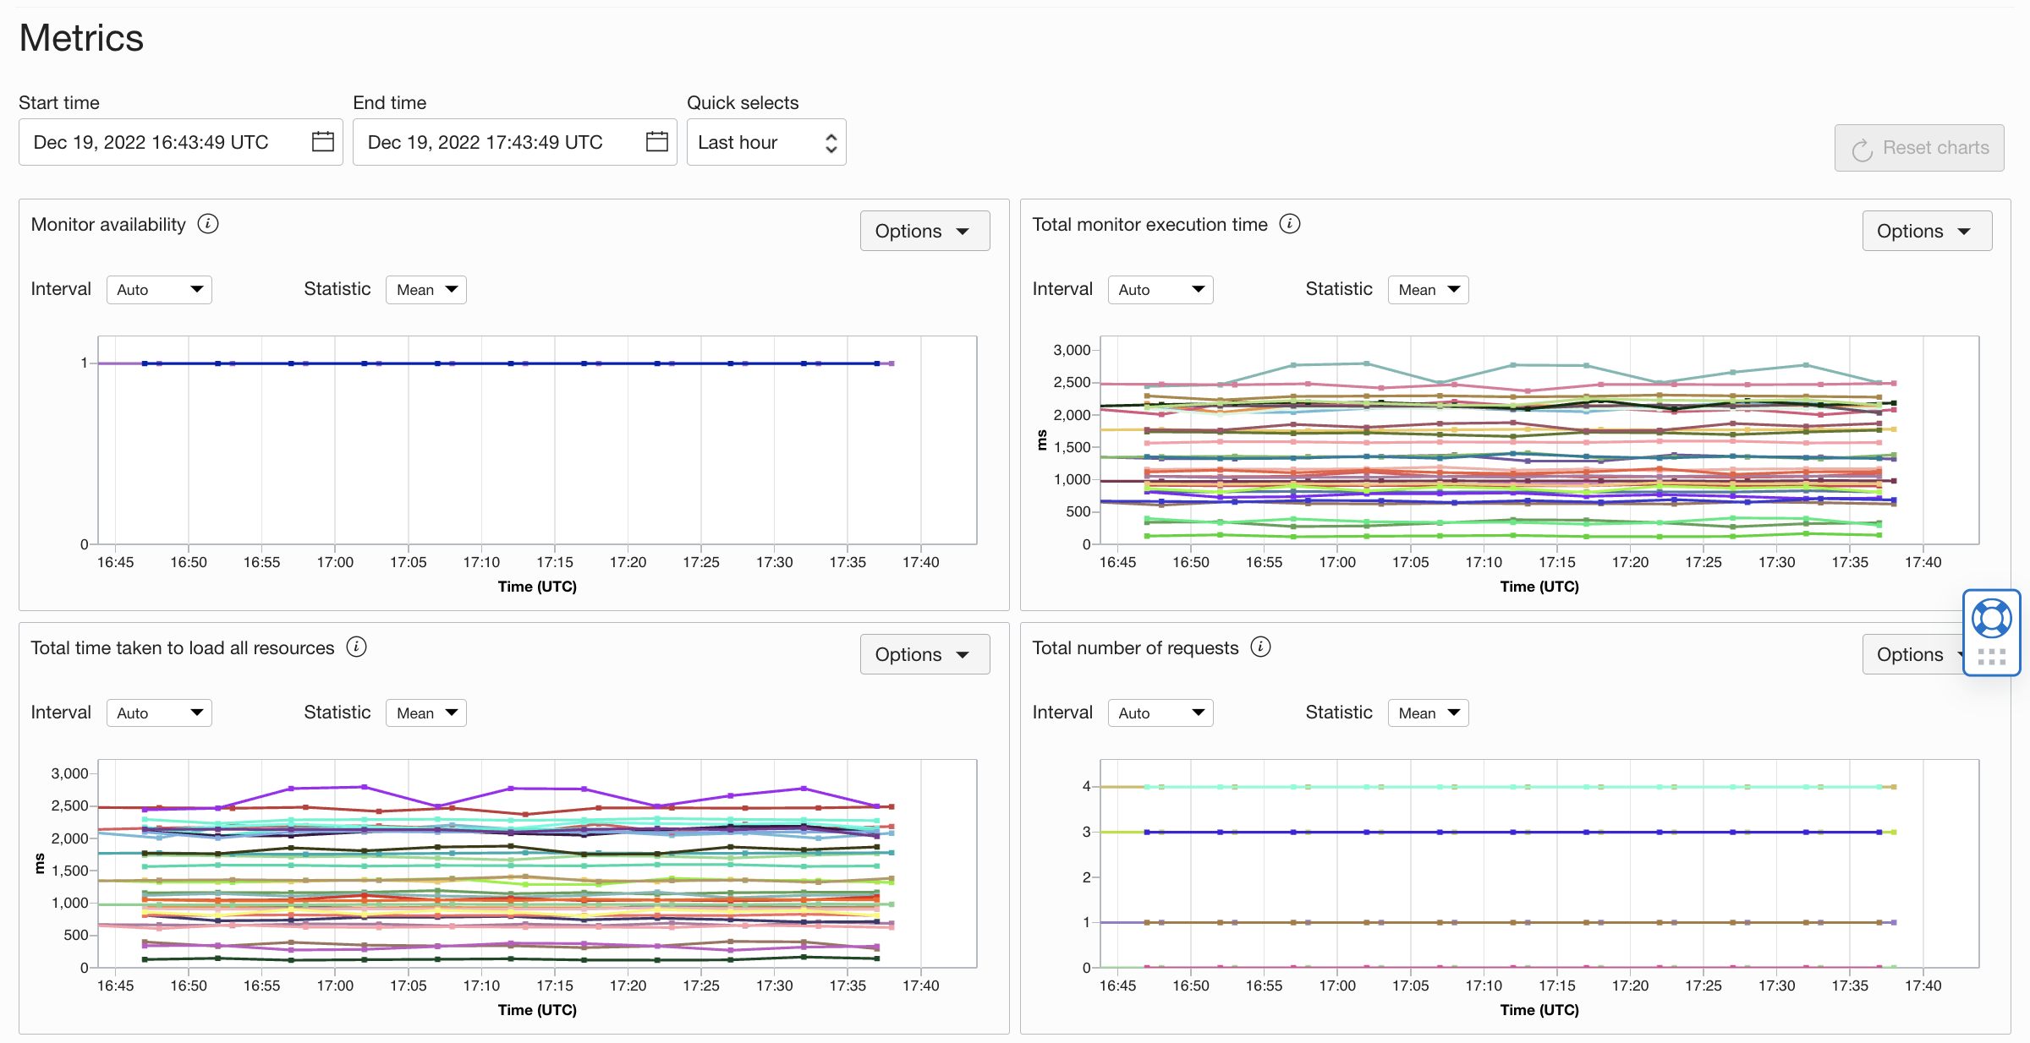Screen dimensions: 2030x1043
Task: Open the Start time calendar picker
Action: coord(322,142)
